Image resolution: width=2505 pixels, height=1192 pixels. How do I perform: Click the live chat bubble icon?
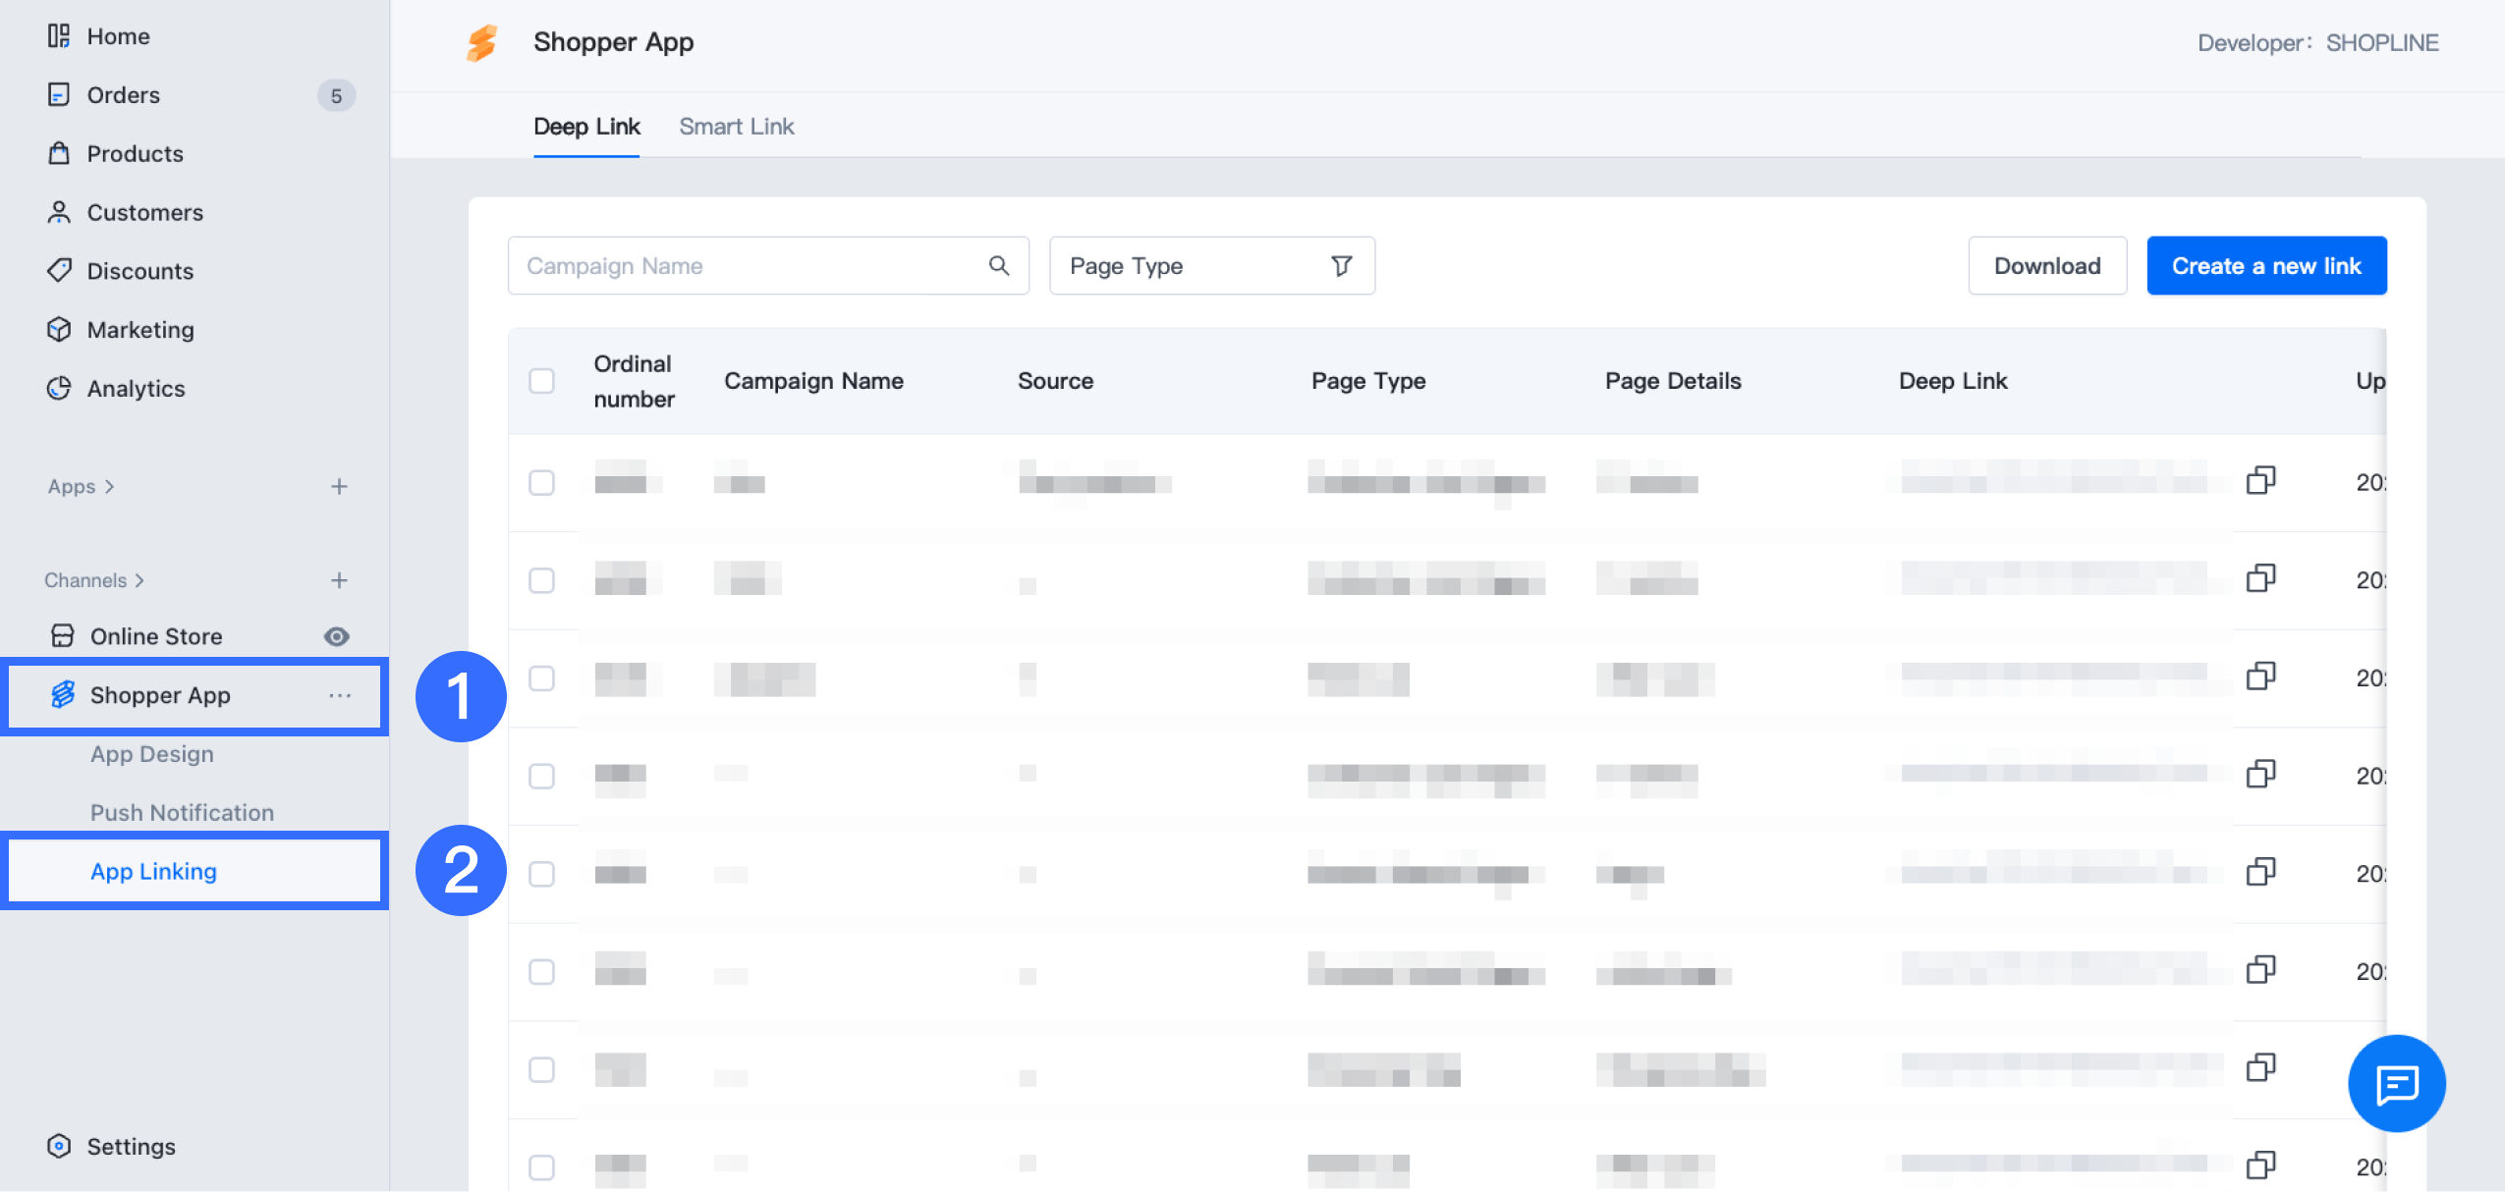2396,1084
